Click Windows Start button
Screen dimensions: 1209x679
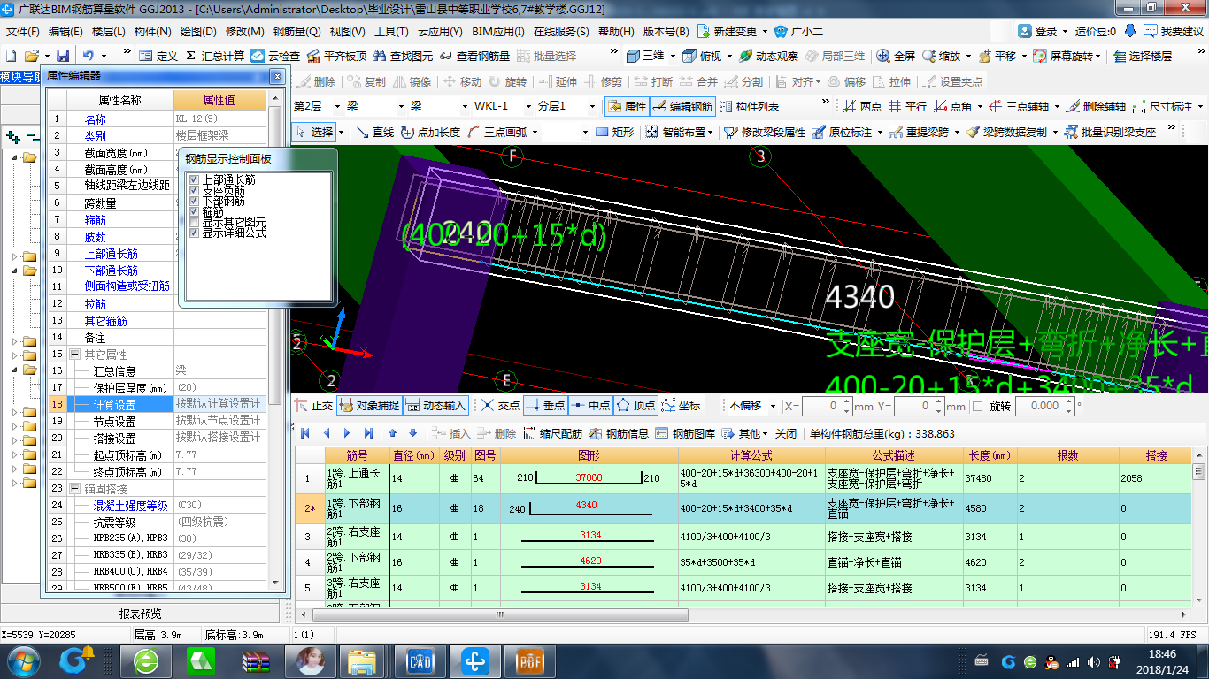[21, 660]
